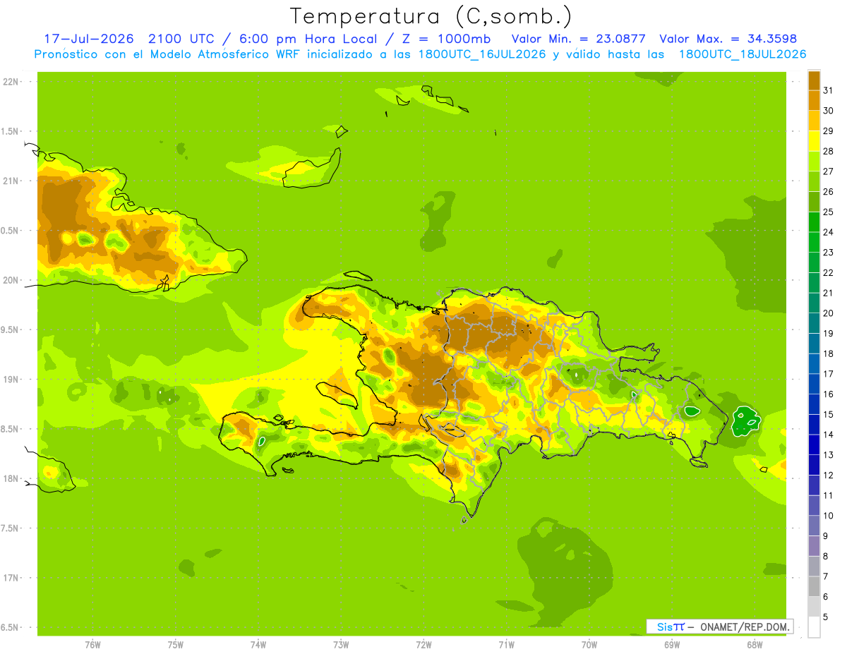Click colorbar label 17
847x654 pixels.
pos(828,374)
